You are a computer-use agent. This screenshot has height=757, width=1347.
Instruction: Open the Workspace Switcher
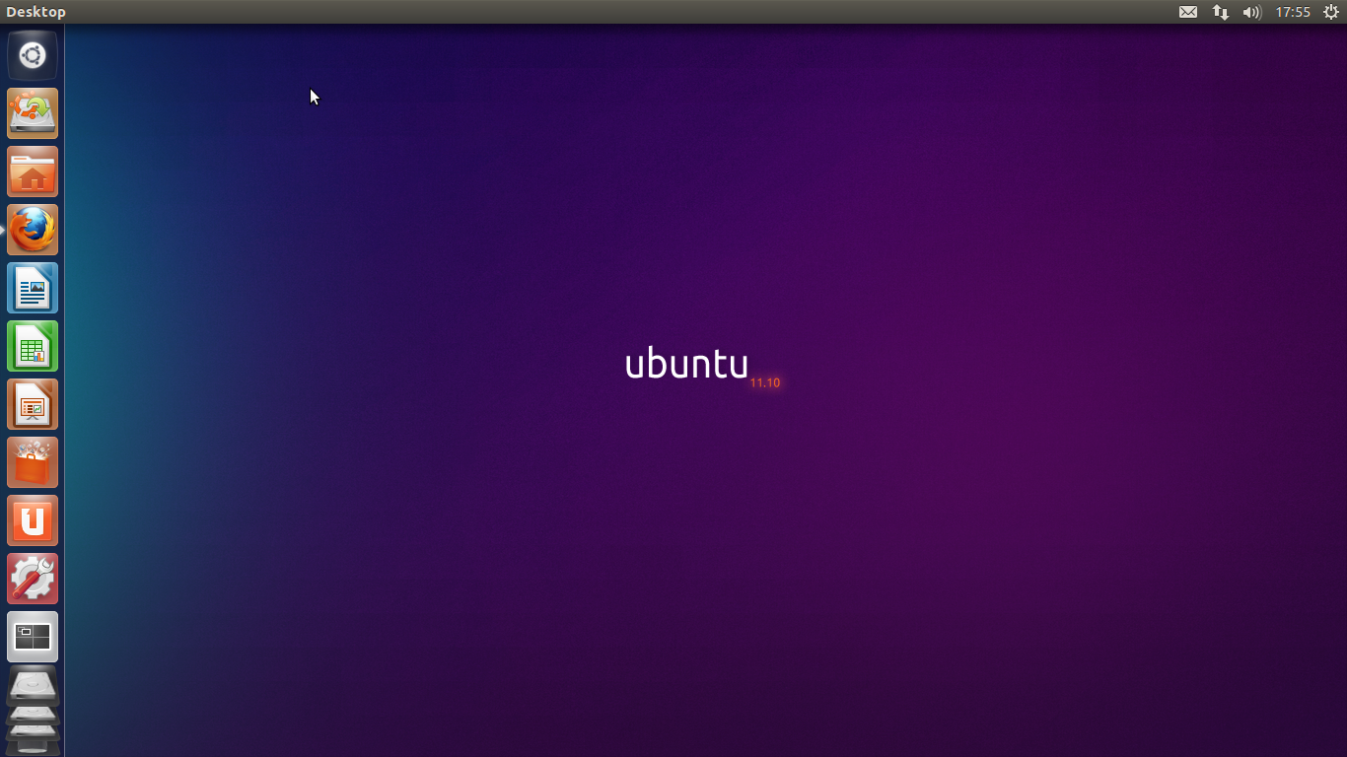pos(33,637)
